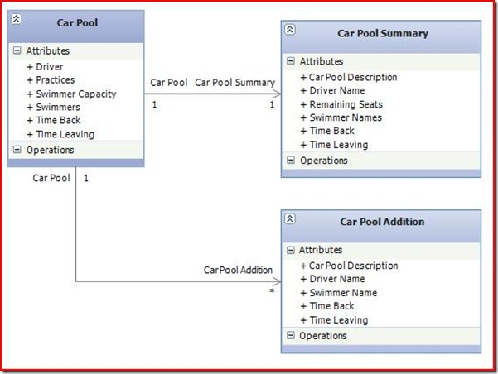The height and width of the screenshot is (374, 498).
Task: Select Swimmer Name attribute in Car Pool Addition
Action: click(342, 293)
